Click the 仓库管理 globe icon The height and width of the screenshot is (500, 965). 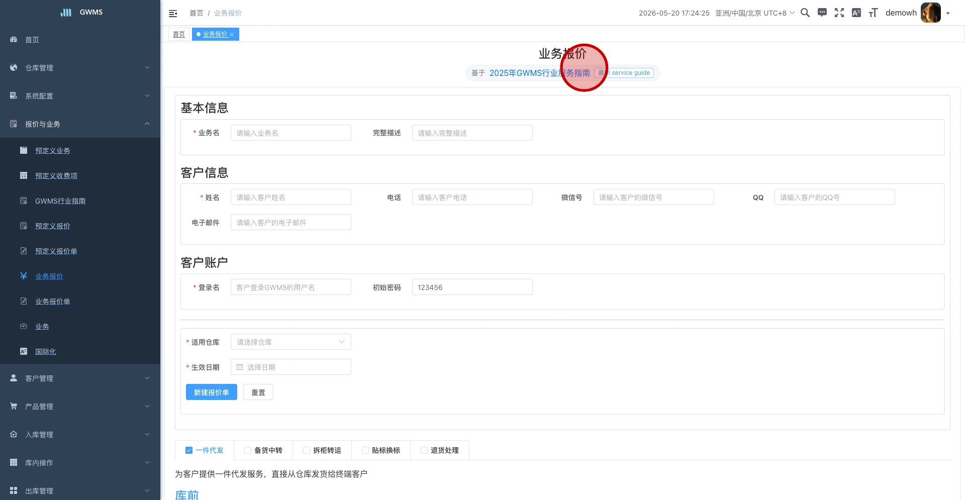pyautogui.click(x=14, y=67)
